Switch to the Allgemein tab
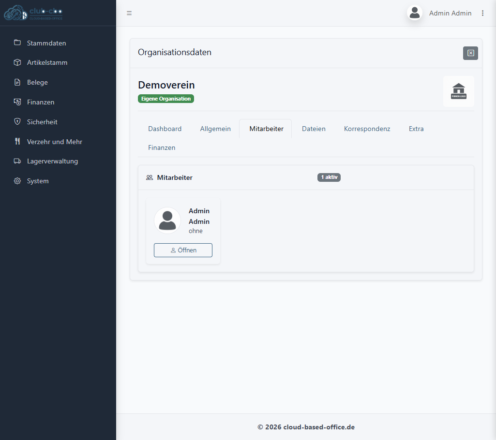This screenshot has width=496, height=440. coord(215,129)
